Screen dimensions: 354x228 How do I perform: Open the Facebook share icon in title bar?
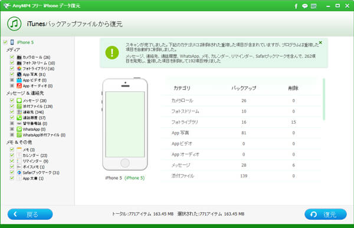click(296, 6)
